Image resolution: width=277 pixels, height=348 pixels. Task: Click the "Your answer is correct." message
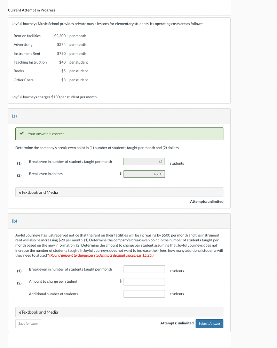(46, 134)
